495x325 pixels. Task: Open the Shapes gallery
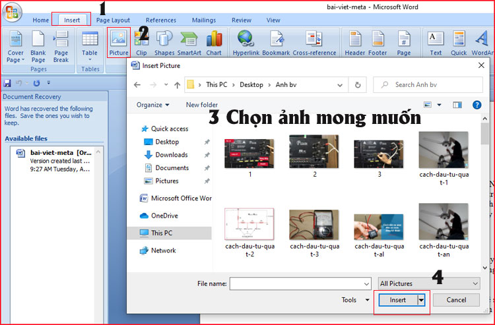click(164, 43)
